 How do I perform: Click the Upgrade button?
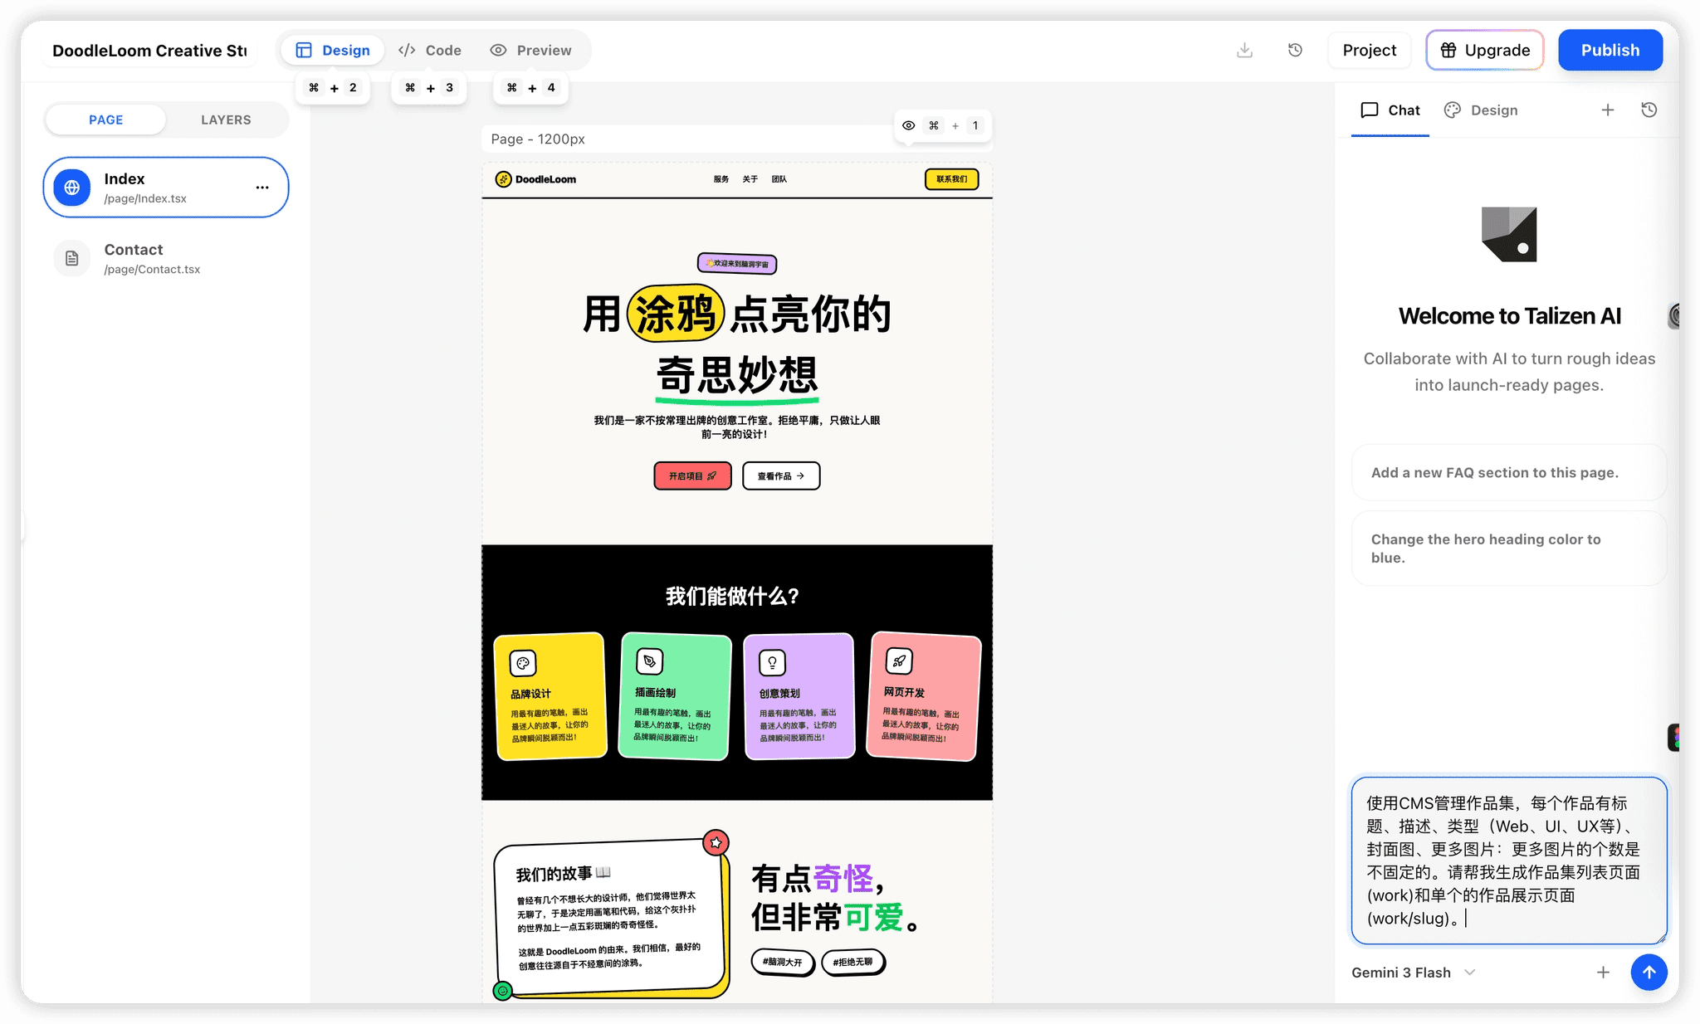(x=1484, y=51)
